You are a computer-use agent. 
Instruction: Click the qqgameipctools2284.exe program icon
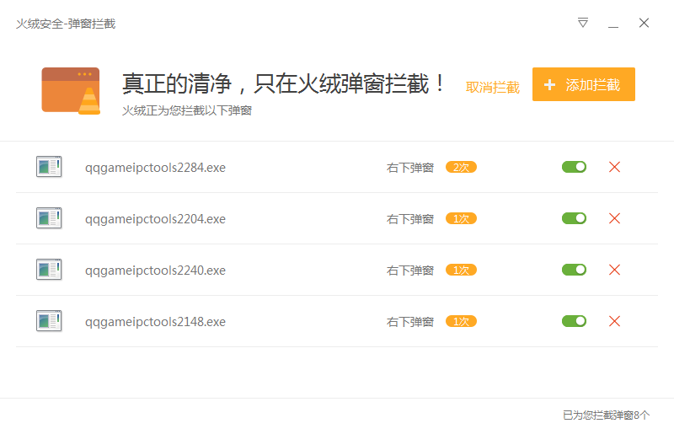click(49, 167)
